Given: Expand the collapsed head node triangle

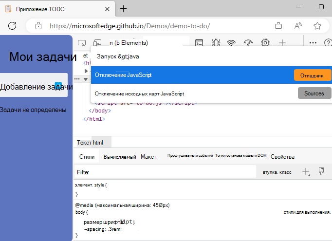Looking at the screenshot, I should point(86,71).
